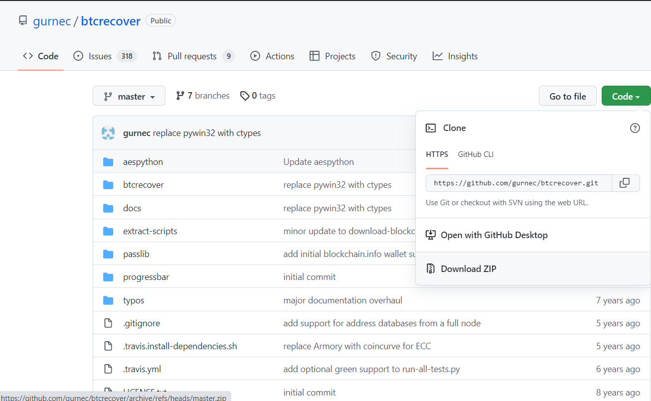The width and height of the screenshot is (651, 401).
Task: Click the docs folder icon
Action: (x=108, y=208)
